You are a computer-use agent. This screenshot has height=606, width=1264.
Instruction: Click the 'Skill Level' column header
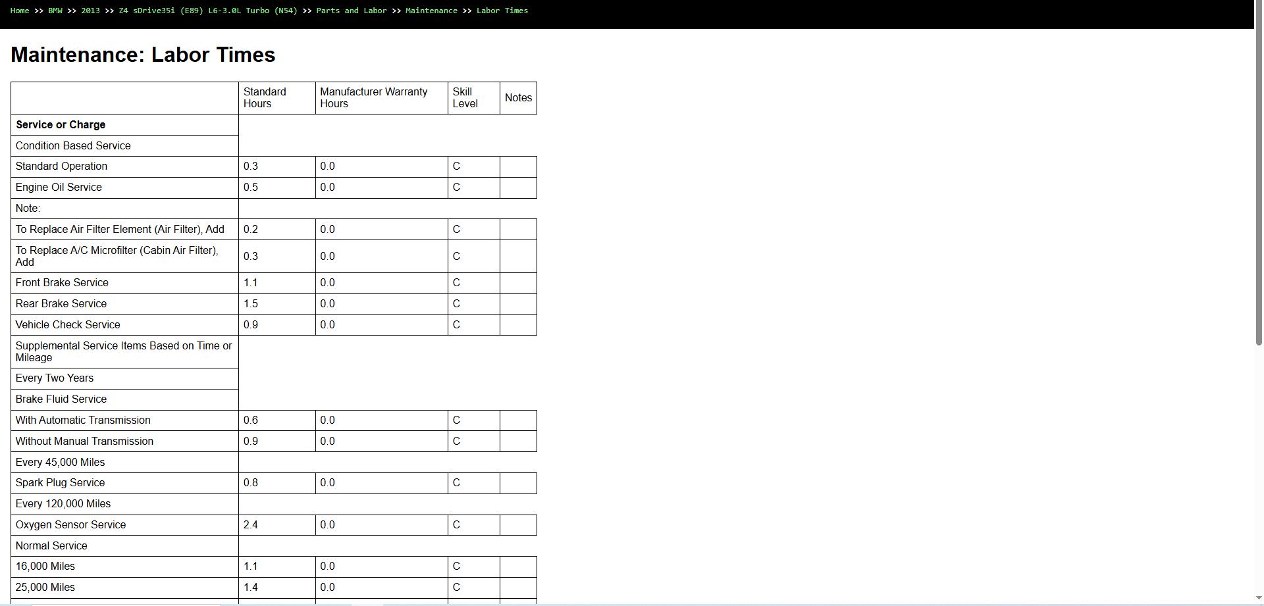tap(474, 98)
